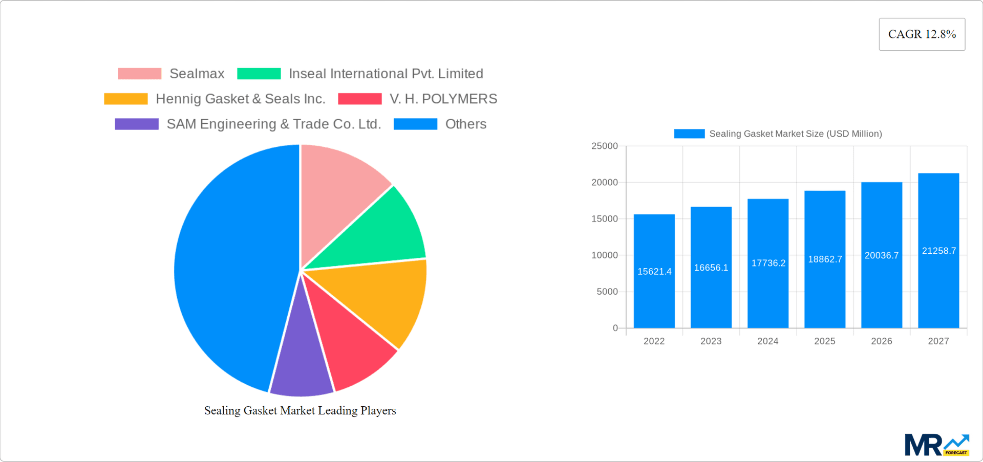Click the blue bar chart legend icon
This screenshot has height=462, width=983.
coord(688,134)
